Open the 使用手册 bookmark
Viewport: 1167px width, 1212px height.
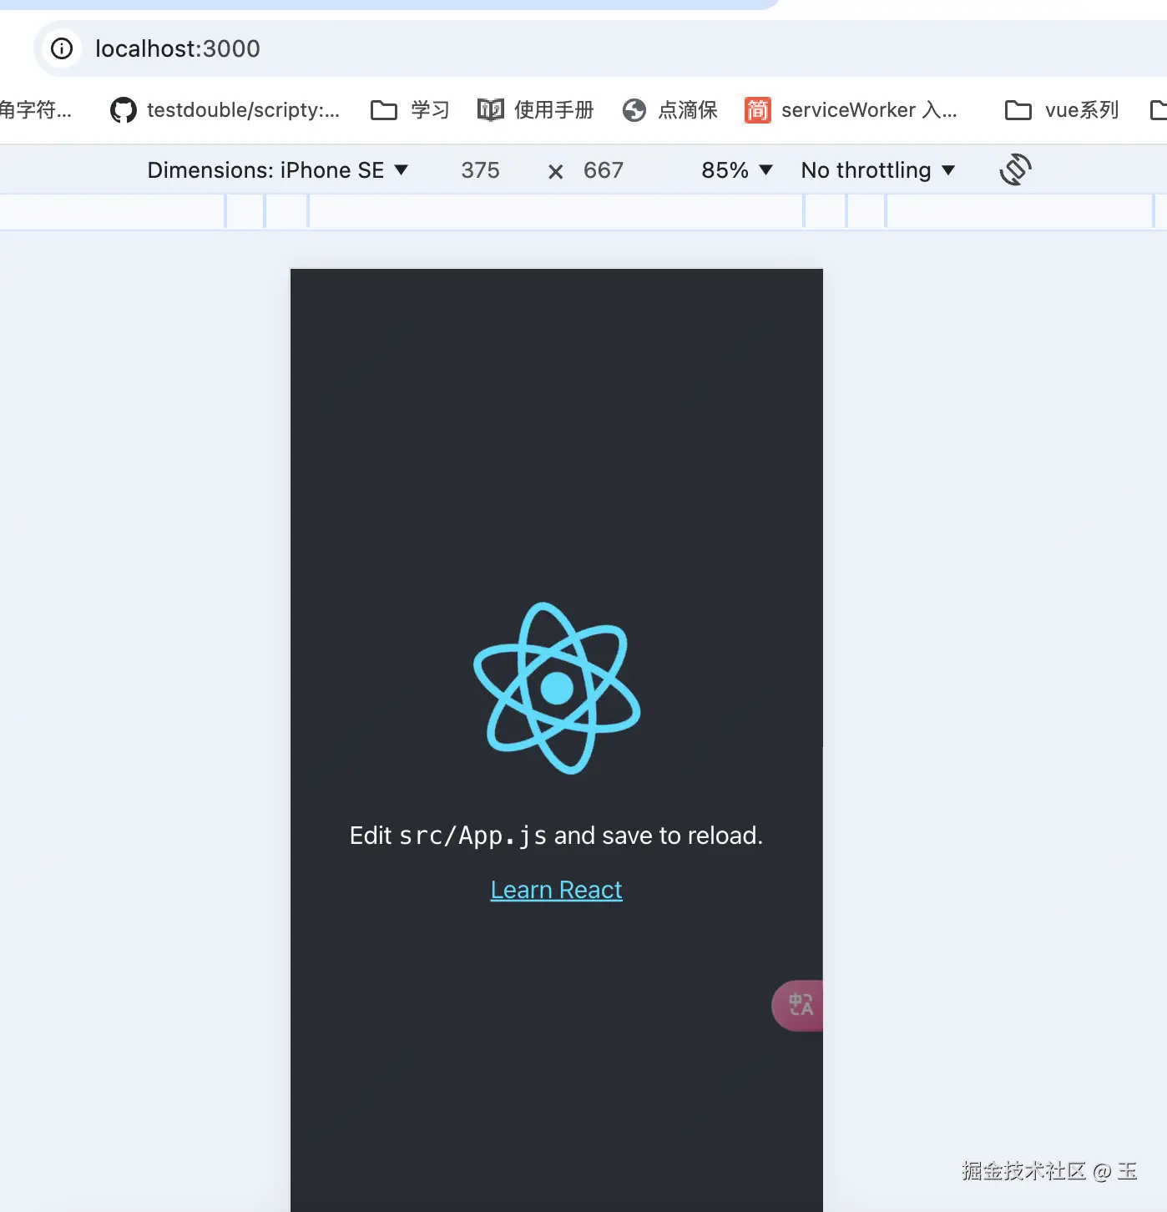coord(535,110)
